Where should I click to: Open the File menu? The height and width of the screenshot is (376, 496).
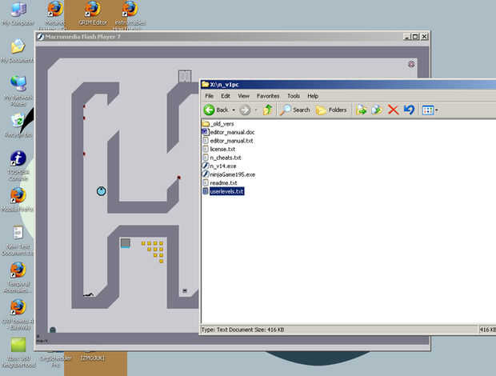[209, 96]
